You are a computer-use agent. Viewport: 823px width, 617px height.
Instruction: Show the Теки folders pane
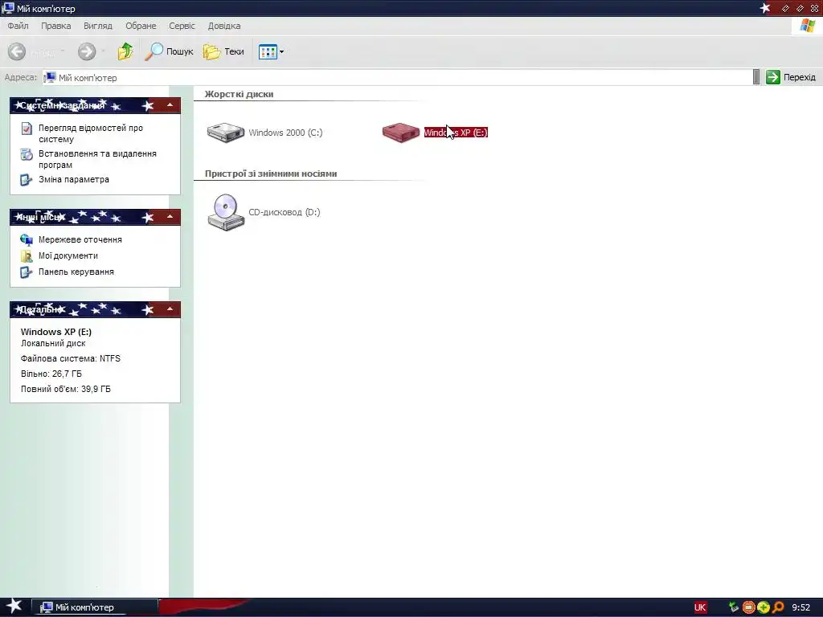click(x=223, y=51)
